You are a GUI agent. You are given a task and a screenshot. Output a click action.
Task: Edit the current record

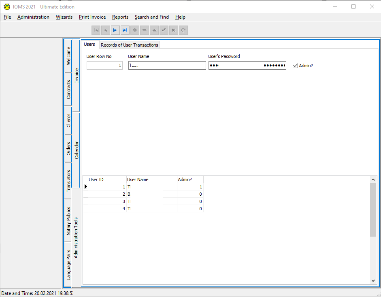(x=154, y=30)
